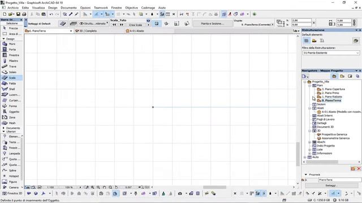Toggle the existing elements renovation status button
This screenshot has width=362, height=203.
click(x=307, y=41)
